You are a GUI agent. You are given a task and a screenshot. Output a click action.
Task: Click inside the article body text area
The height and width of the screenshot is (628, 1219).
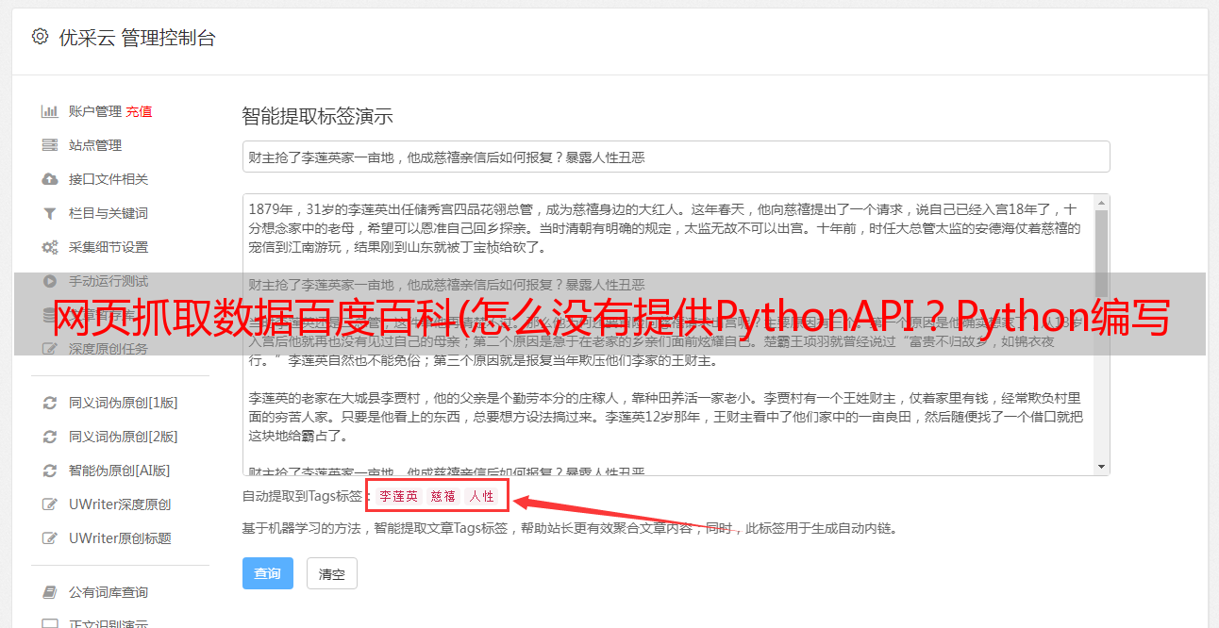(668, 335)
